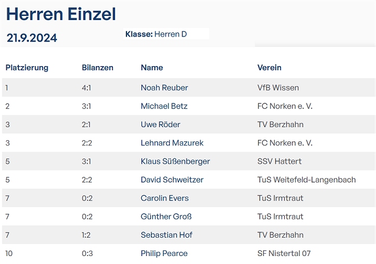
Task: Click the Verein column header
Action: pos(269,68)
